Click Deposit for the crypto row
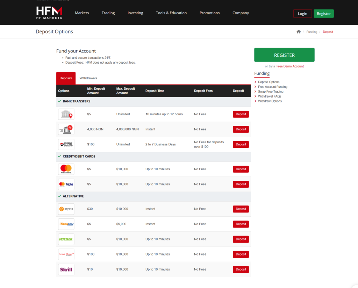The width and height of the screenshot is (358, 288). pyautogui.click(x=241, y=209)
